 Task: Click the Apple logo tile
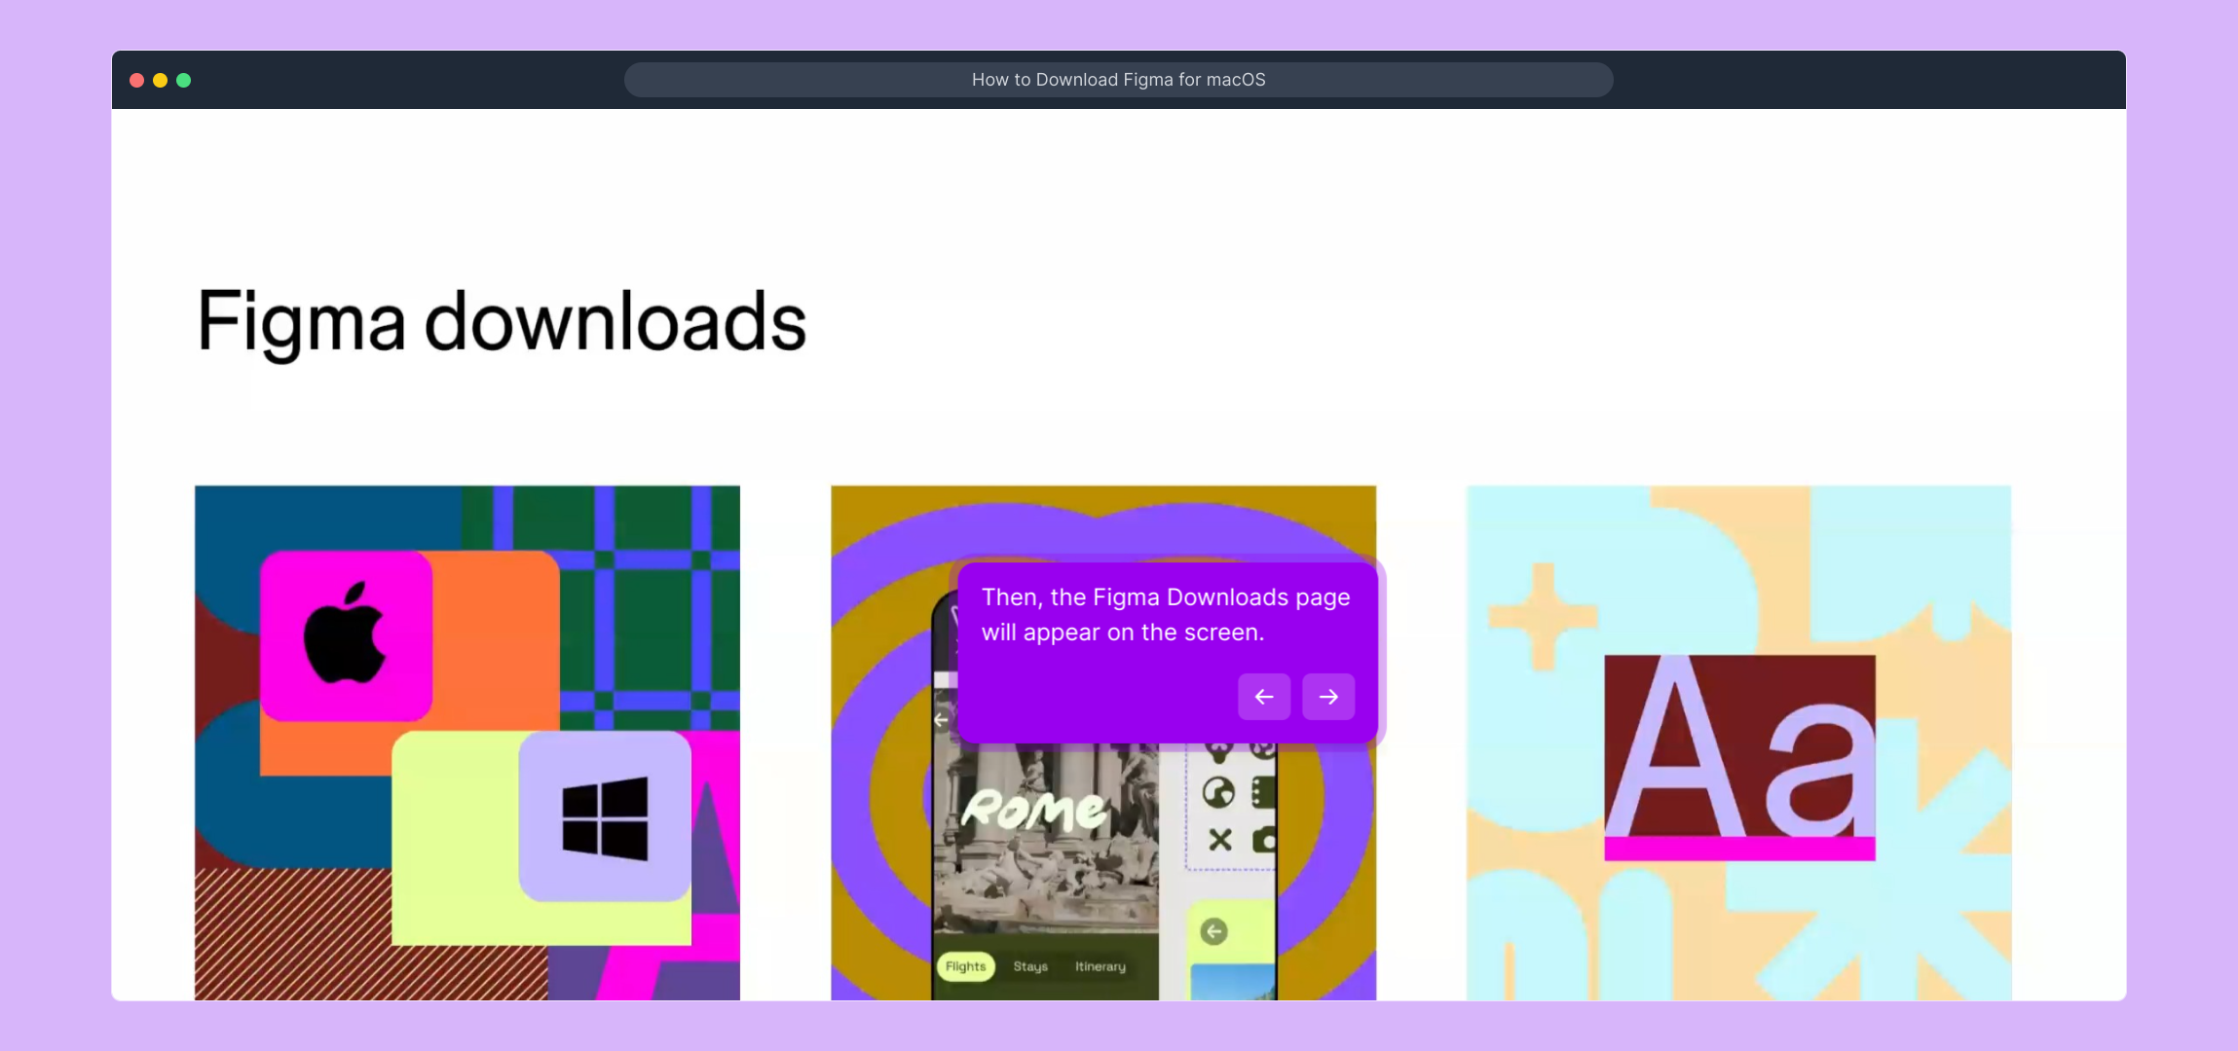tap(346, 635)
